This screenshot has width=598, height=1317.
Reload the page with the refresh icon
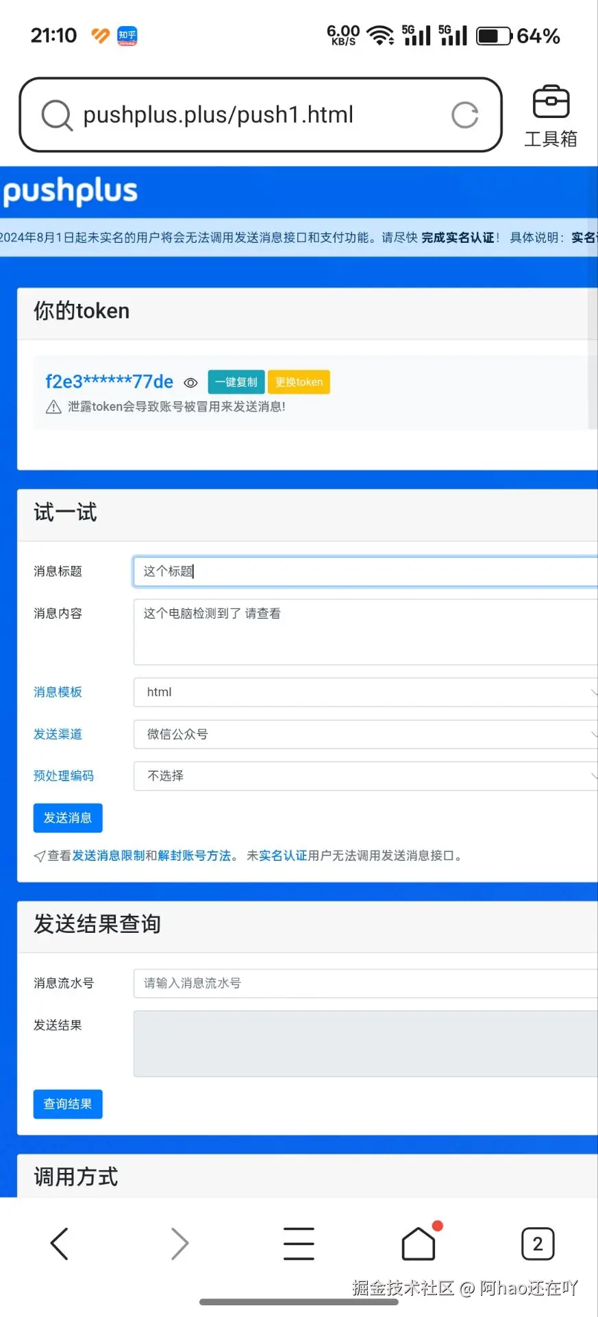[x=465, y=115]
